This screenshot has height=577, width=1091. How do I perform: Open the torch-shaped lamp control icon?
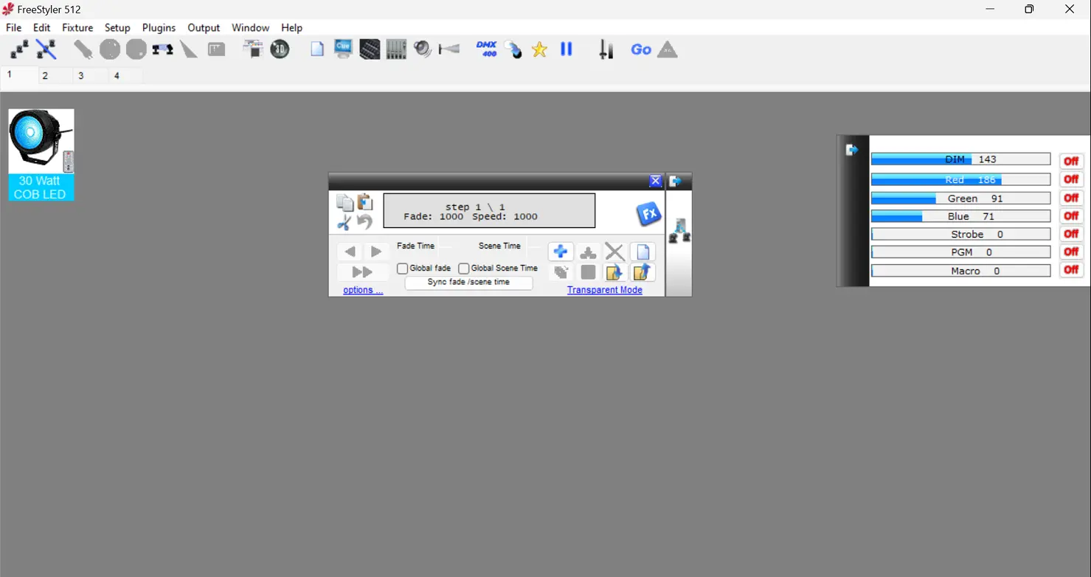coord(83,49)
